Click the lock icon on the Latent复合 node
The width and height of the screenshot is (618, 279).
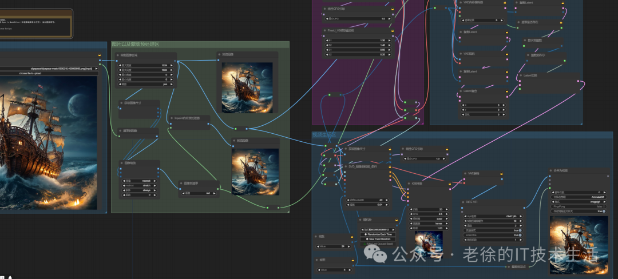click(506, 91)
